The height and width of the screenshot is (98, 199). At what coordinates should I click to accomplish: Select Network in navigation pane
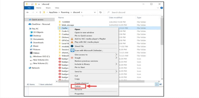point(34,68)
